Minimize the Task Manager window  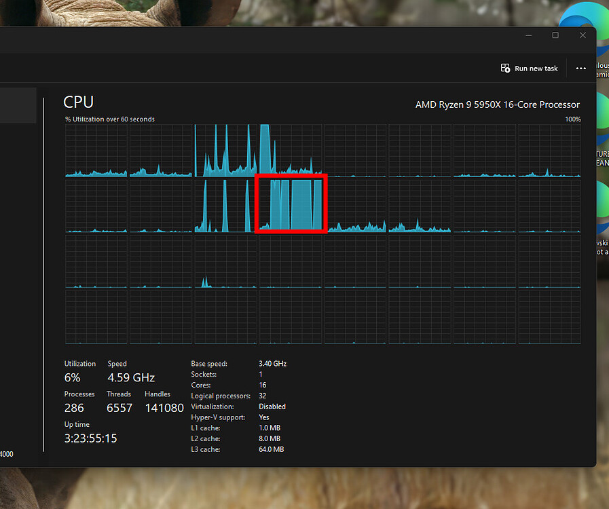click(x=529, y=35)
